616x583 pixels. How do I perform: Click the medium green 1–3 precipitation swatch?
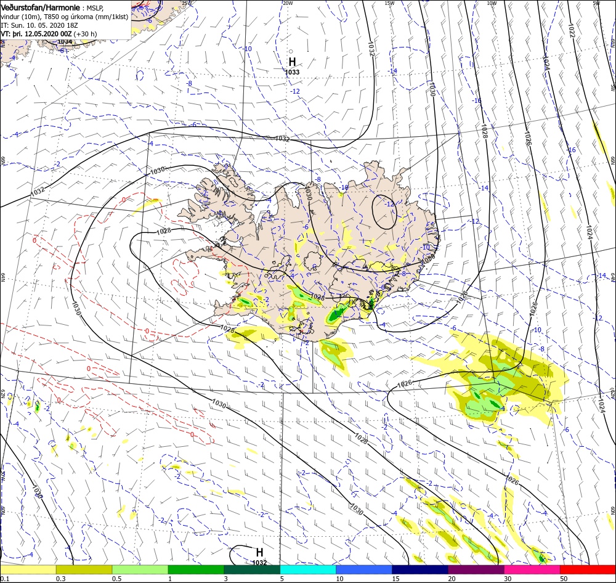click(x=196, y=569)
